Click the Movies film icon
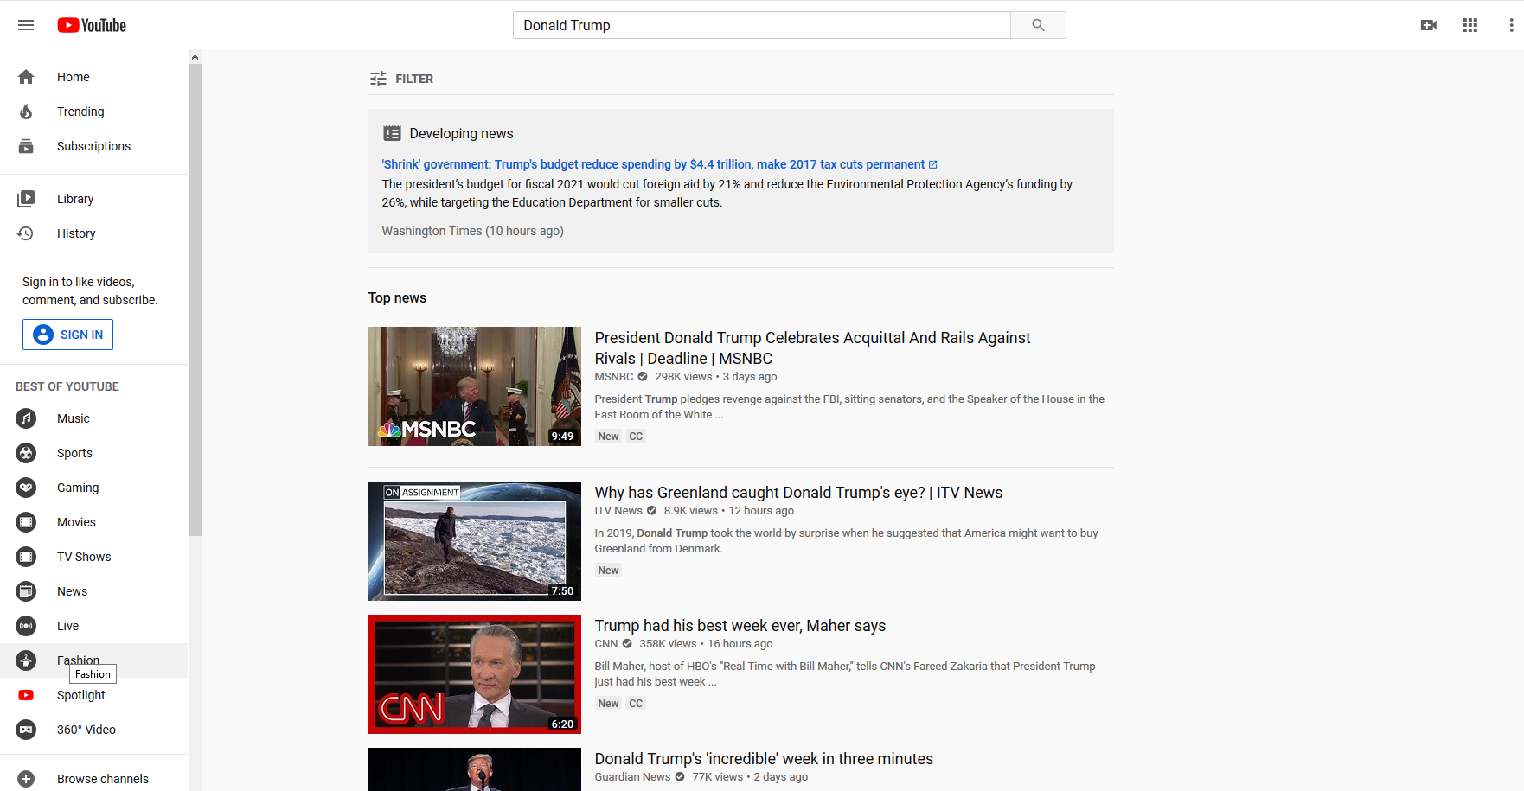Screen dimensions: 1524x791 26,522
